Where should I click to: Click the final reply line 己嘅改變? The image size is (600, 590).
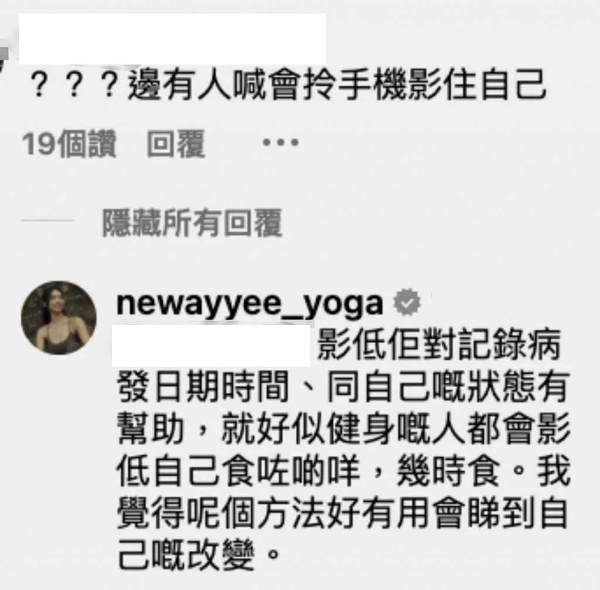(x=199, y=555)
